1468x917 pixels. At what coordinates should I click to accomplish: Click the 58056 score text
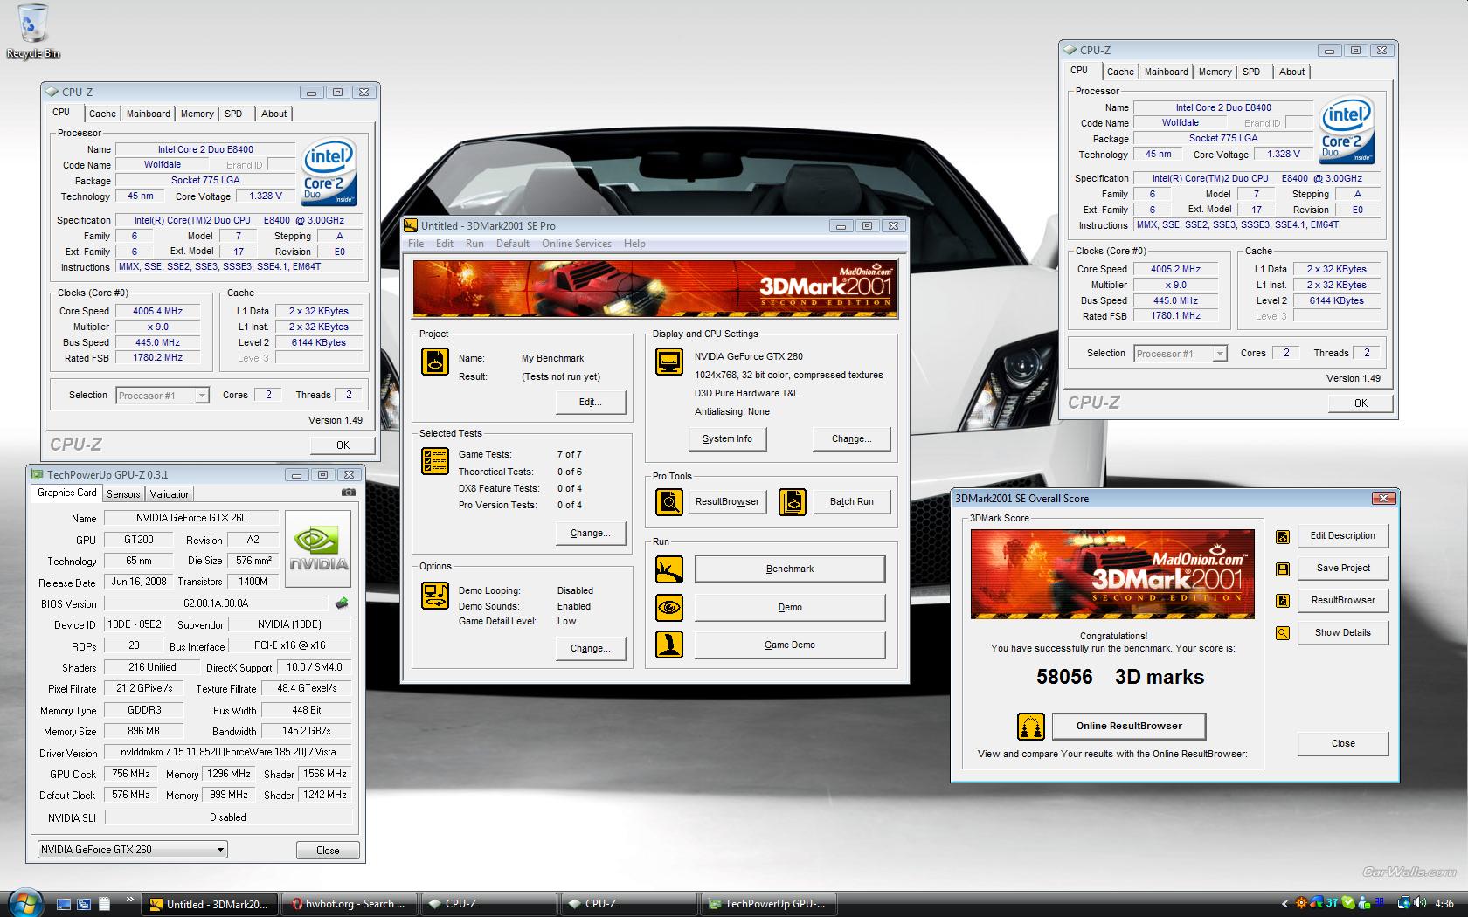click(1064, 677)
